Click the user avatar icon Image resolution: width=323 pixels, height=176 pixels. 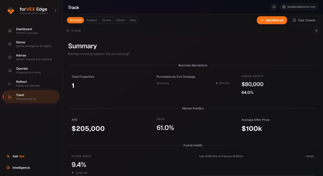284,7
